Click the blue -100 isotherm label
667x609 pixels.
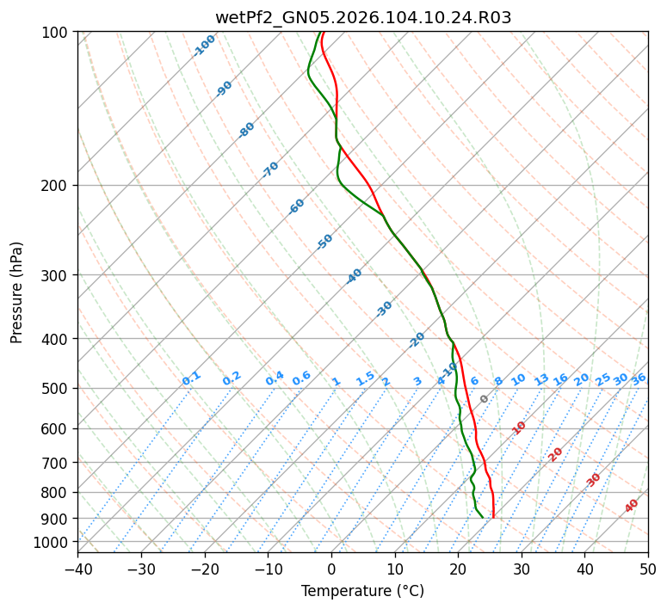coord(204,46)
